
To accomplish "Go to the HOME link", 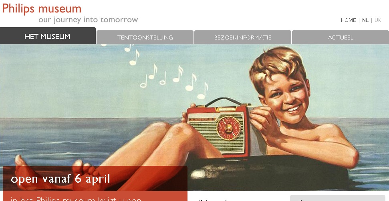I will click(348, 20).
